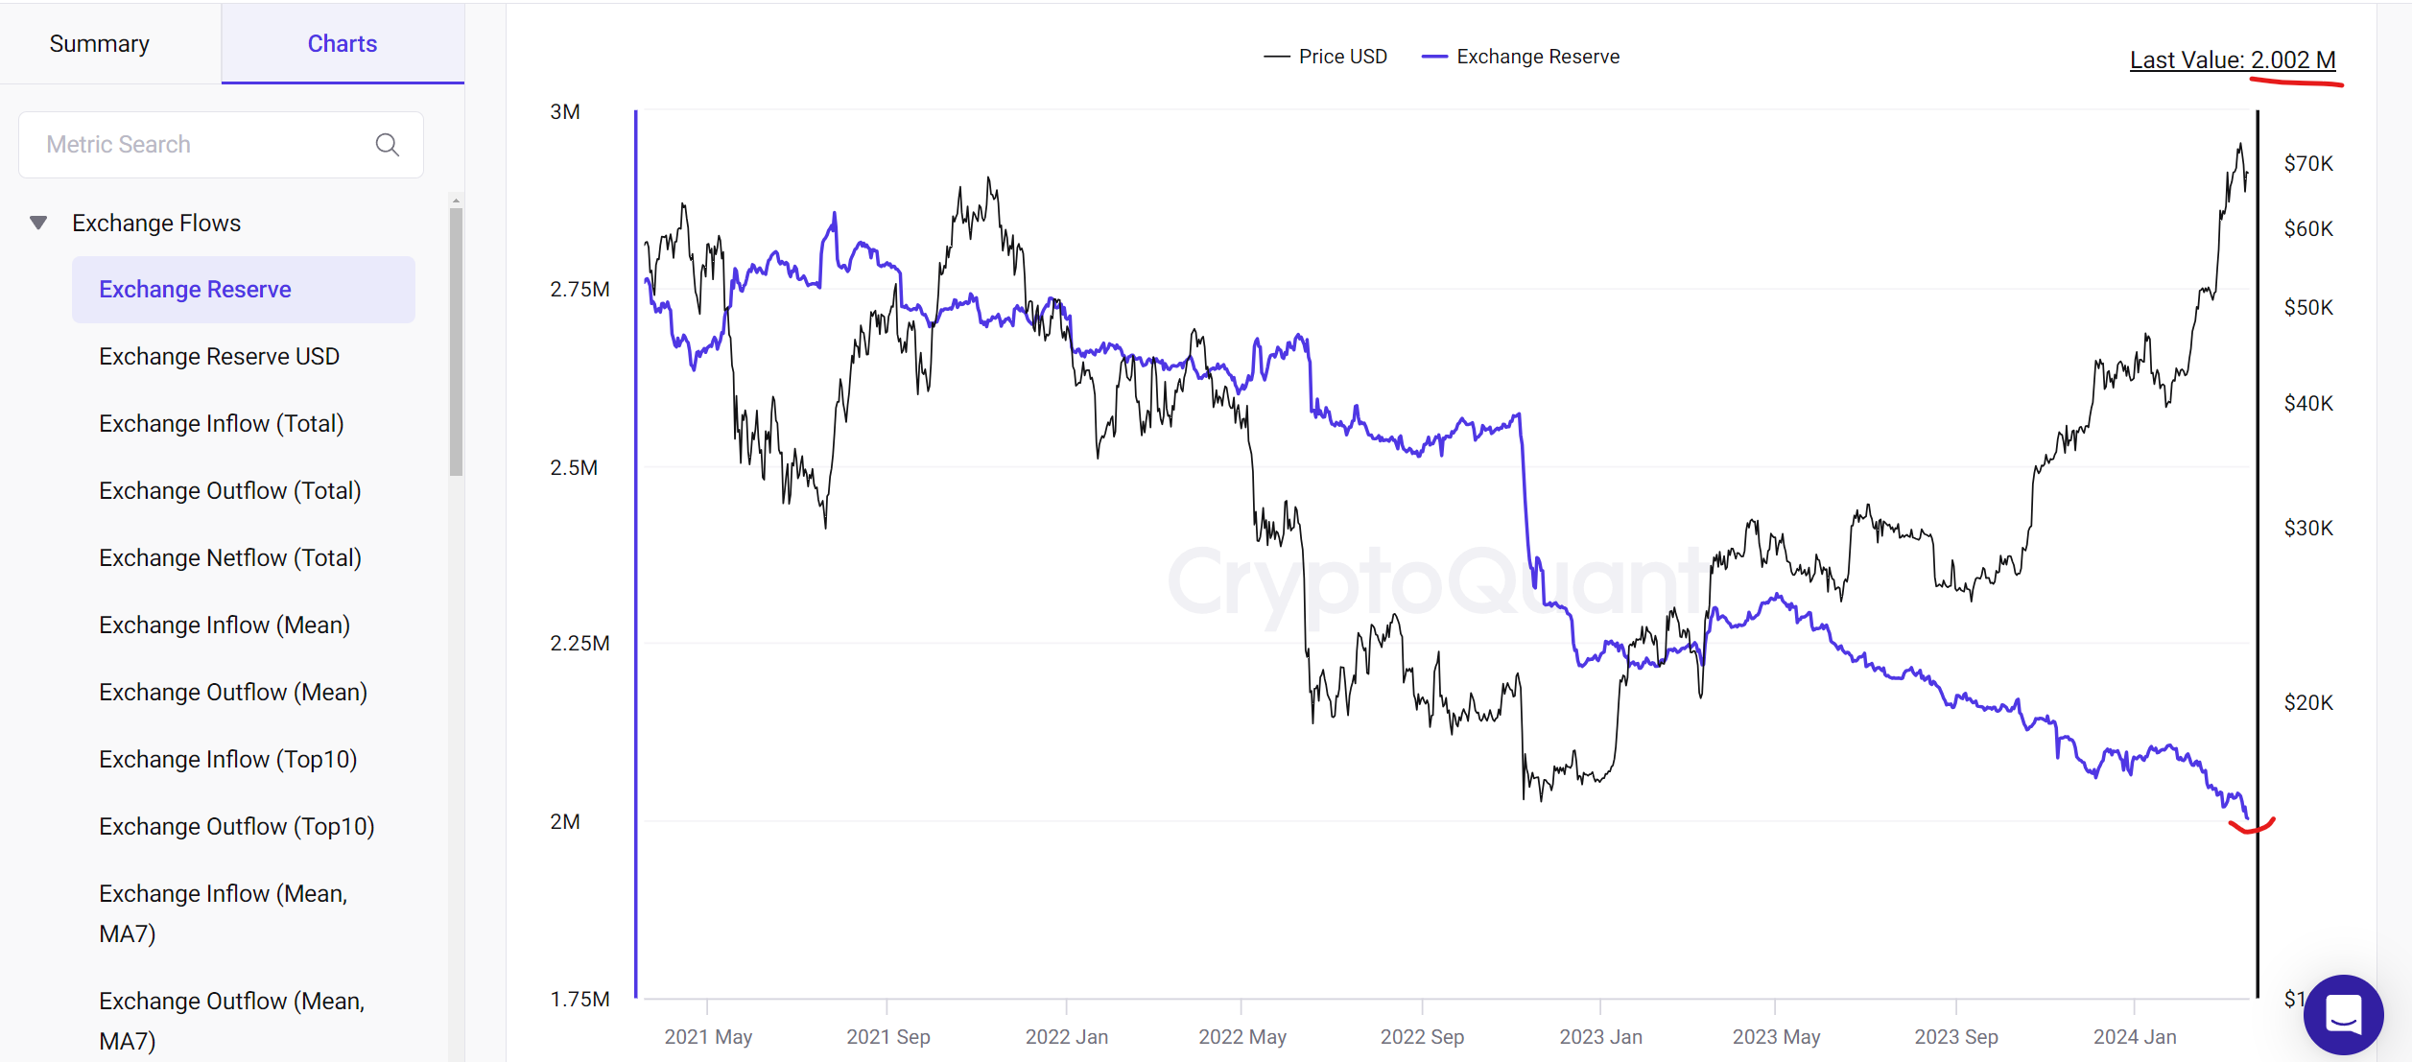2412x1062 pixels.
Task: Click the Last Value 2.002 M link
Action: pyautogui.click(x=2232, y=60)
